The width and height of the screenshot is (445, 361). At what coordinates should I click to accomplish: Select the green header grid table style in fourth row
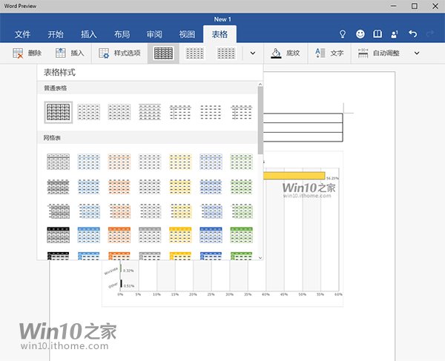pyautogui.click(x=241, y=235)
